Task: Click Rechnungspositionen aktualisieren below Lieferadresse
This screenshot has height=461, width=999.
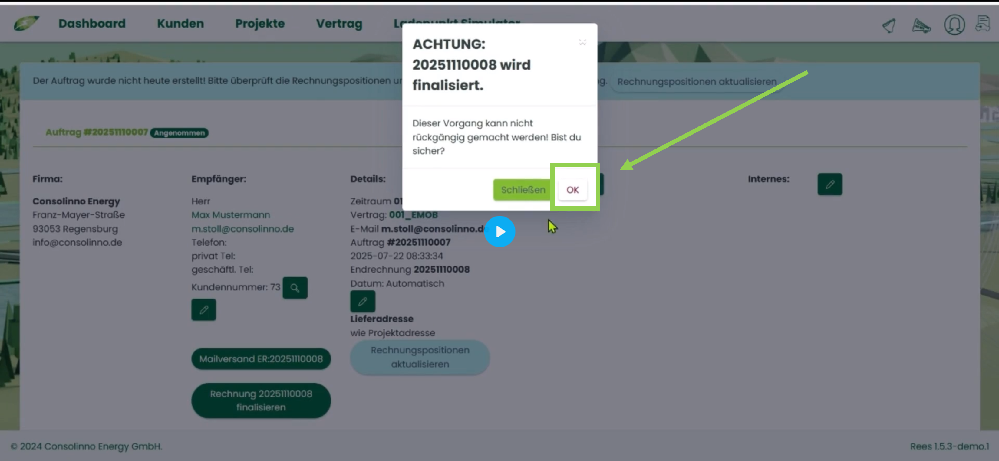Action: tap(420, 357)
